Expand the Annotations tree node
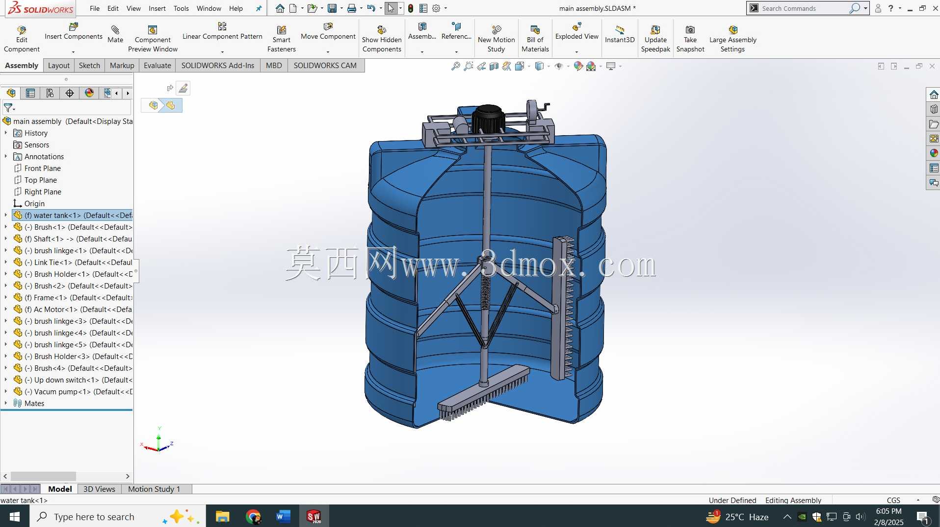Image resolution: width=940 pixels, height=527 pixels. (x=6, y=156)
